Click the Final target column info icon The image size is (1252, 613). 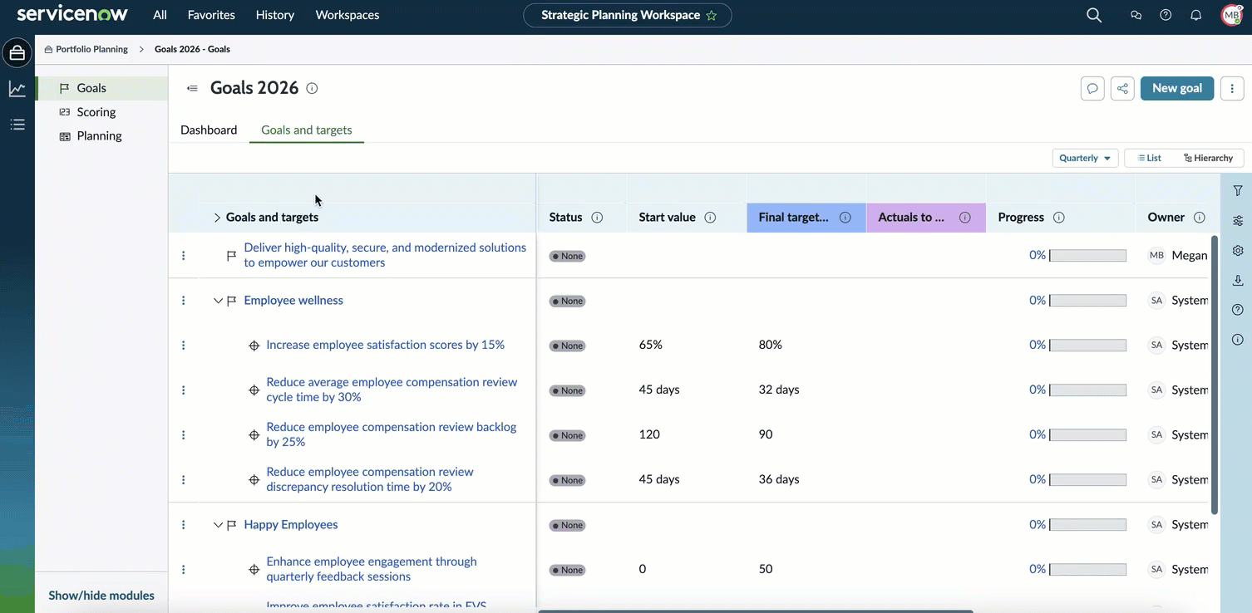[x=845, y=218]
